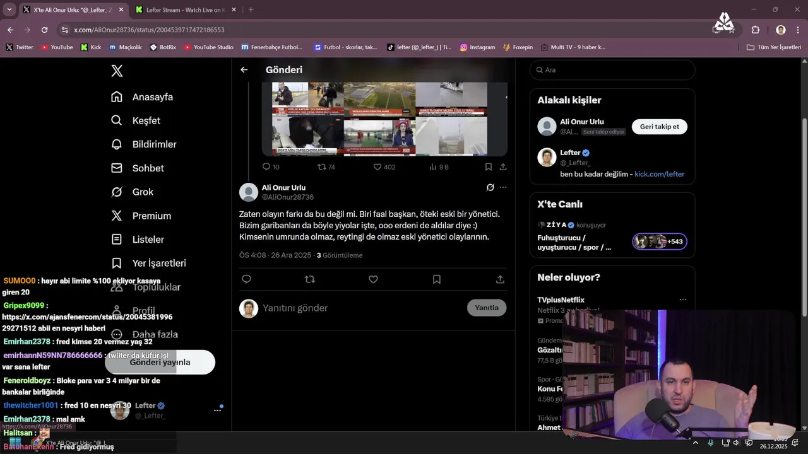Click site info icon in address bar
The height and width of the screenshot is (454, 808).
(x=64, y=30)
